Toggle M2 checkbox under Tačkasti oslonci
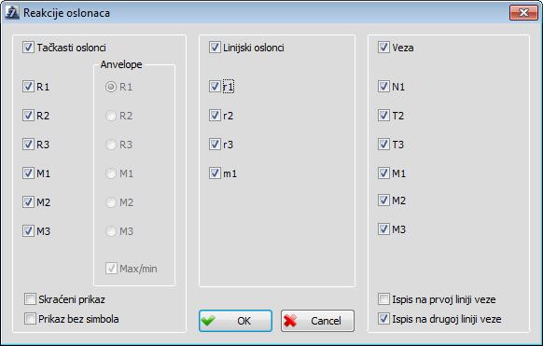Screen dimensions: 543x346 click(28, 201)
